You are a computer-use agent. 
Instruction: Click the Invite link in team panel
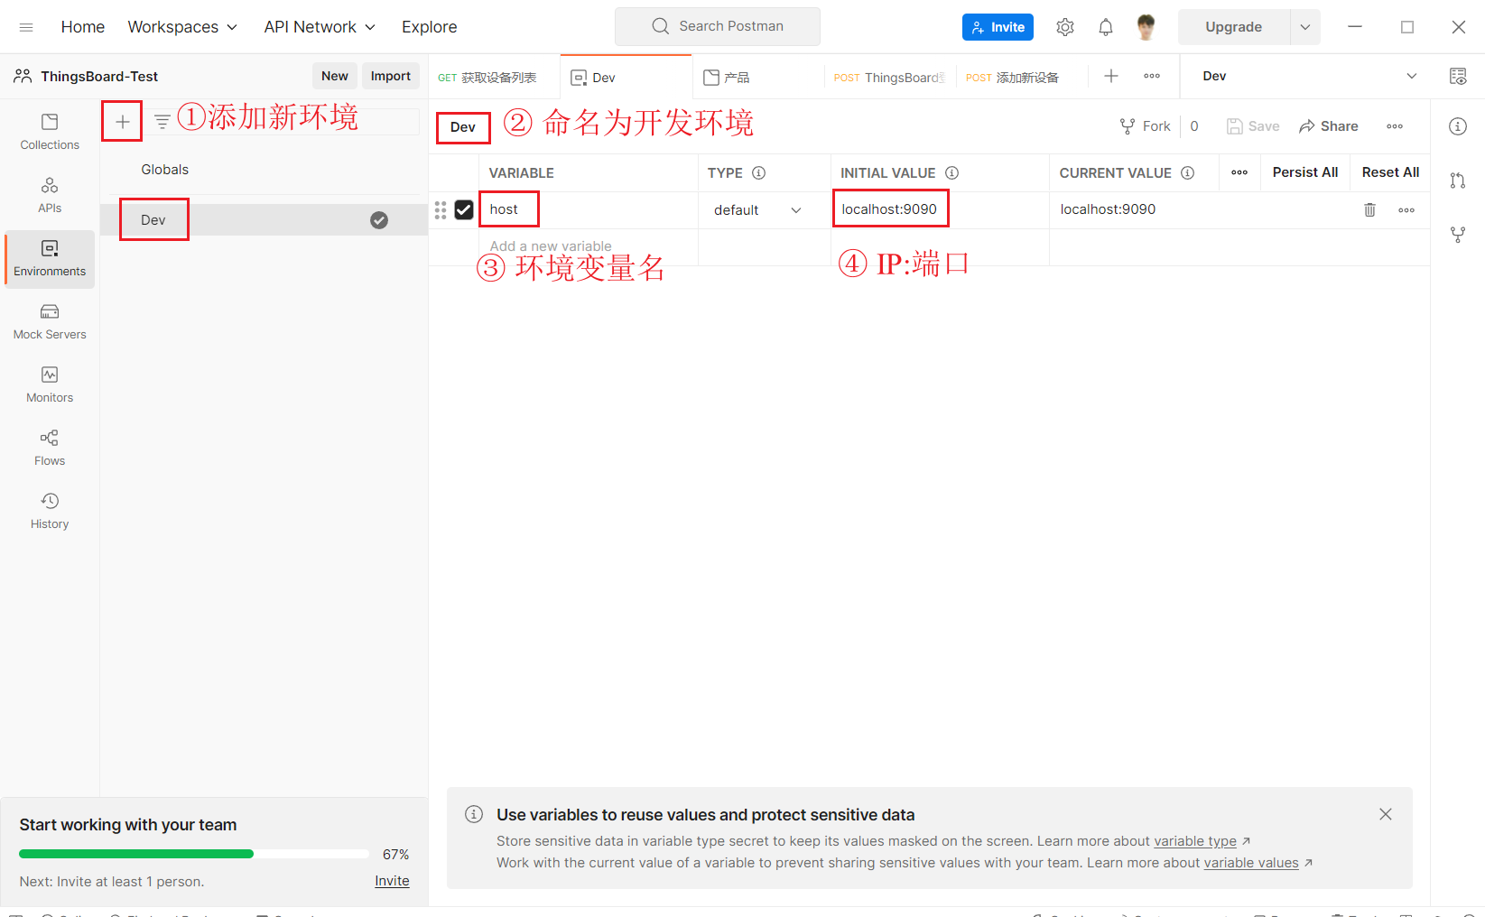[x=392, y=881]
